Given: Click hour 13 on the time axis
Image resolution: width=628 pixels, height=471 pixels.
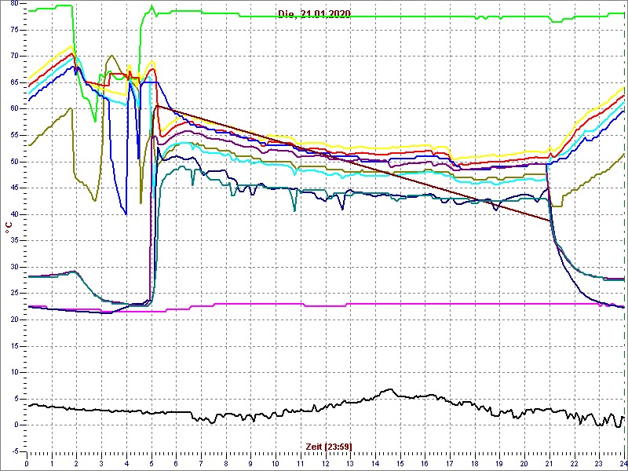Looking at the screenshot, I should pos(349,462).
